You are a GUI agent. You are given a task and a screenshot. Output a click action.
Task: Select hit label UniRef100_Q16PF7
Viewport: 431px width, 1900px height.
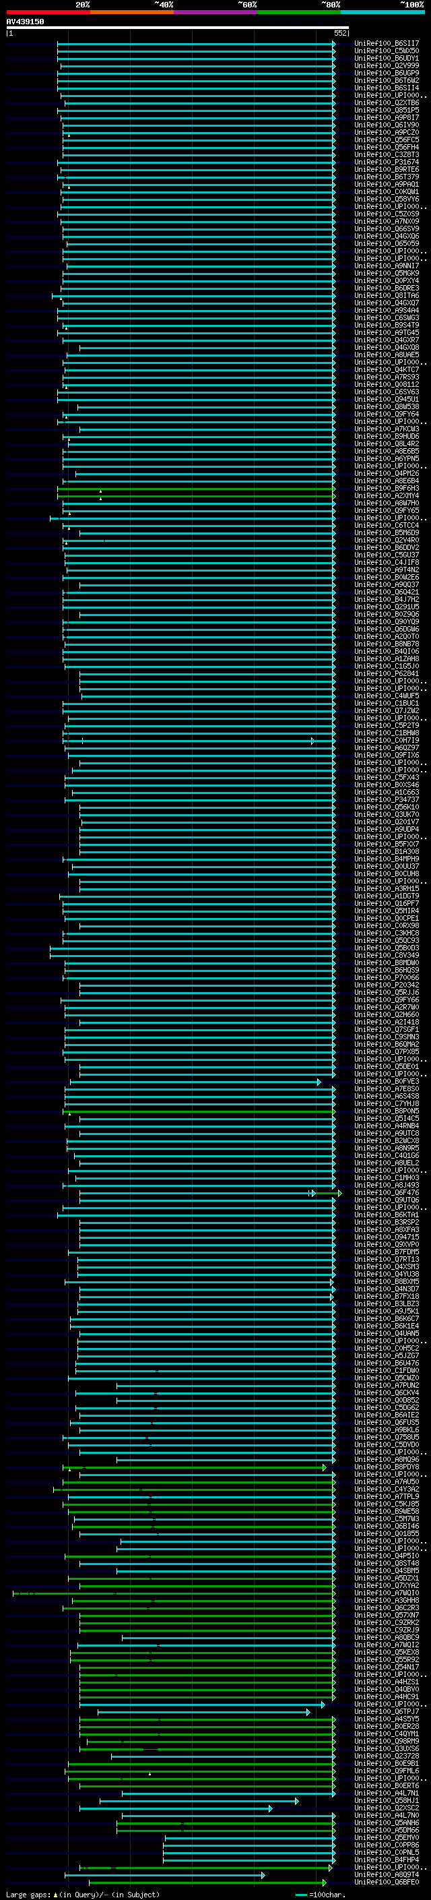386,904
